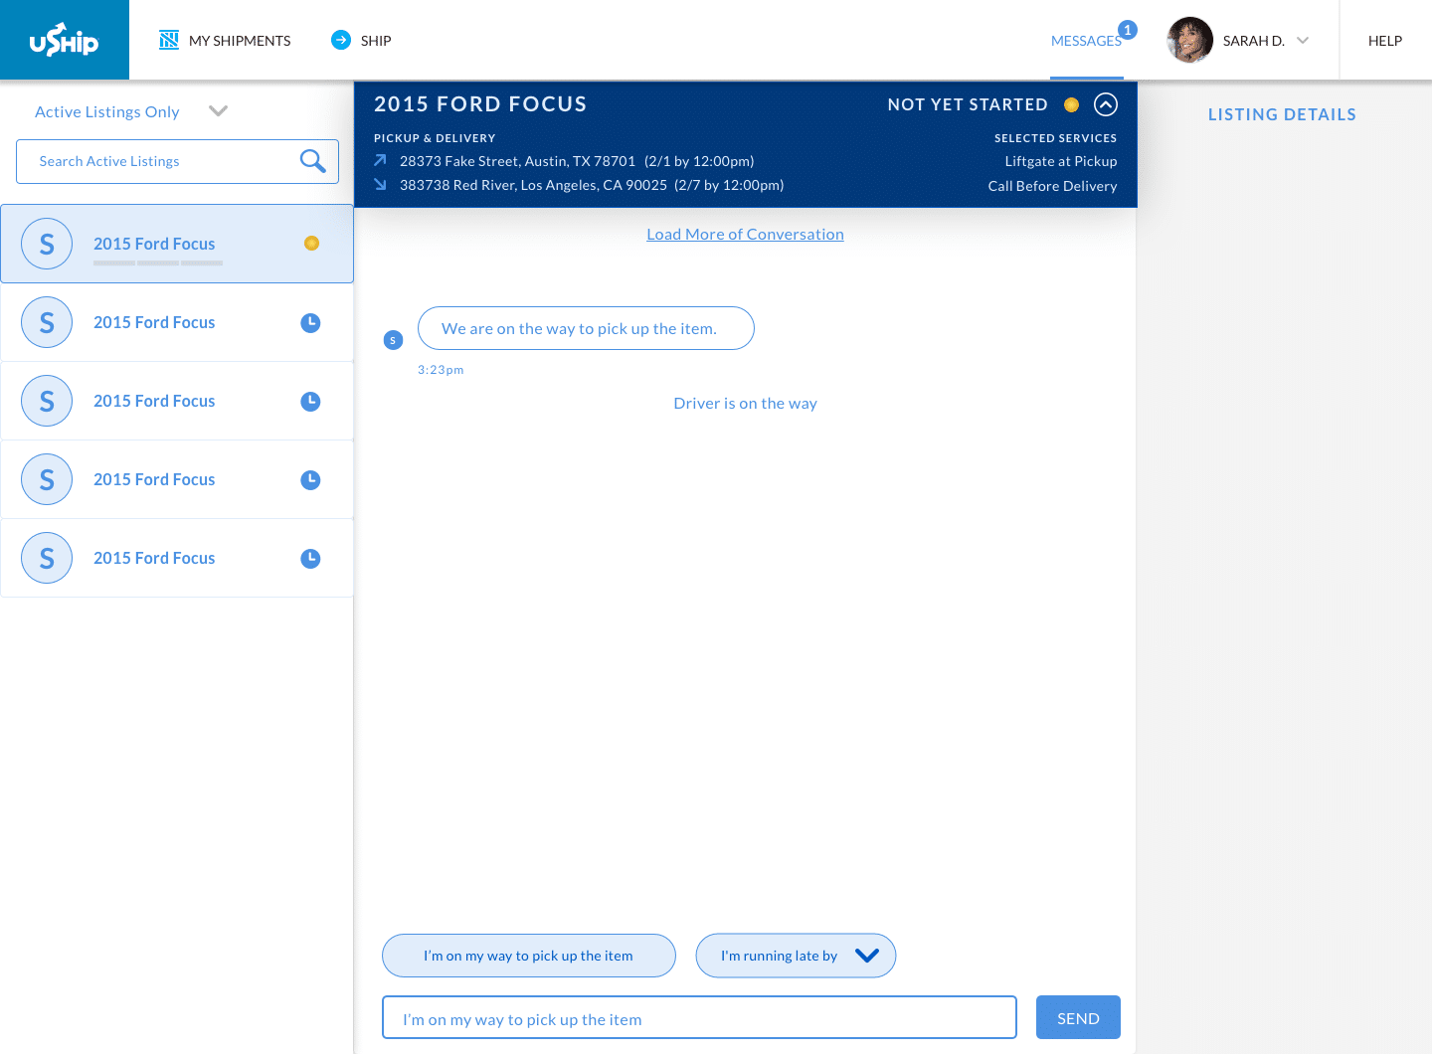The width and height of the screenshot is (1432, 1054).
Task: Expand the SARAH D. account dropdown
Action: click(x=1303, y=41)
